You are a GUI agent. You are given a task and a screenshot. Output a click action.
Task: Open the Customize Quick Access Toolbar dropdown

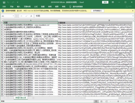18,2
